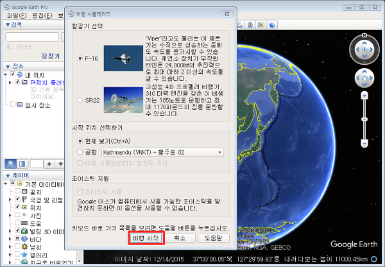Click the 비행 시작 button

(x=146, y=237)
